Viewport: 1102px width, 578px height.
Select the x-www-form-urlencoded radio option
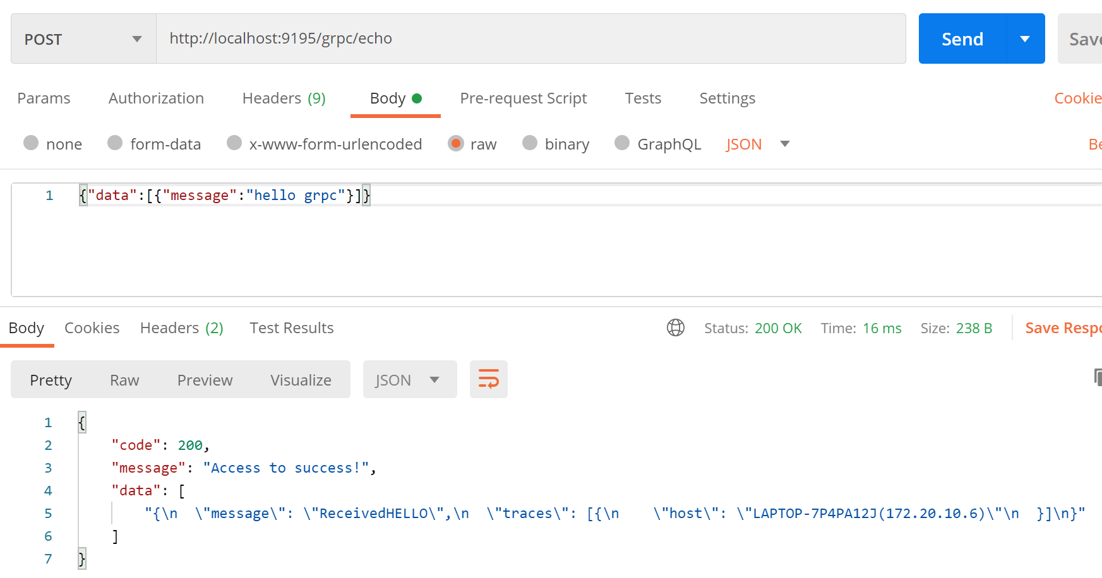[x=234, y=144]
